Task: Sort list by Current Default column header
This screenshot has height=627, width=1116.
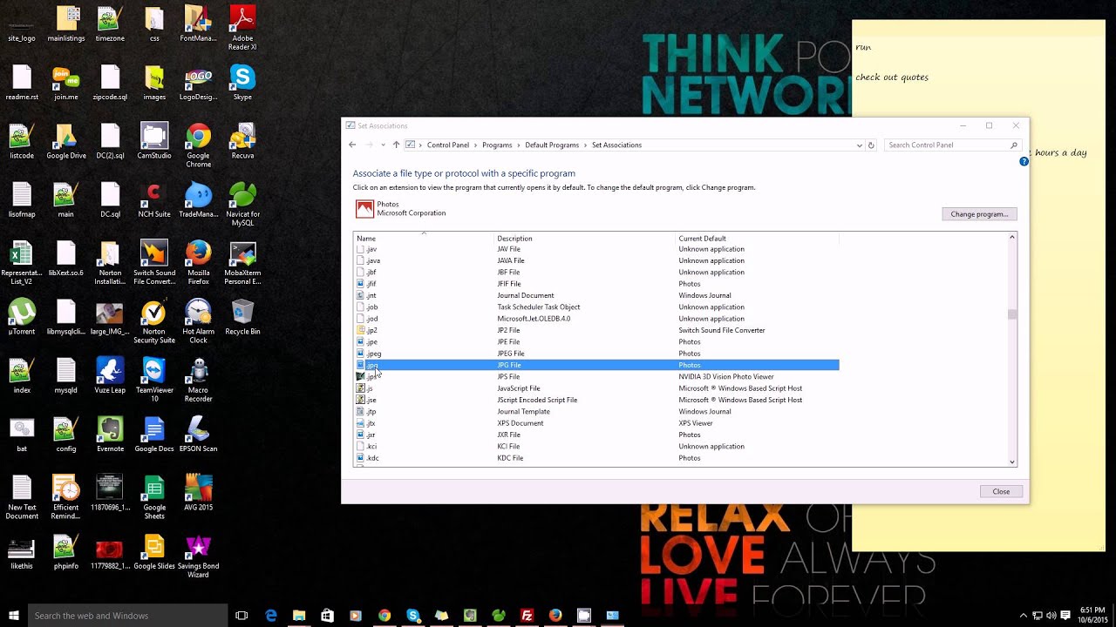Action: (757, 238)
